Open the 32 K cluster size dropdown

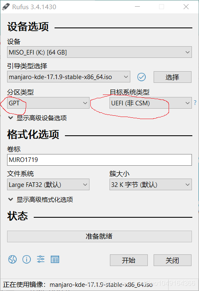(151, 184)
